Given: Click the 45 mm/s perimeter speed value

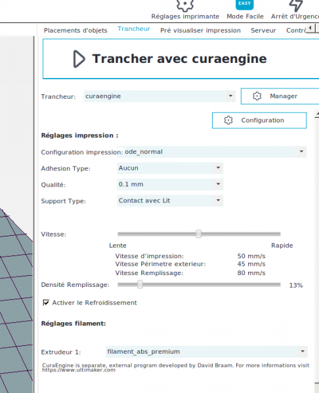Looking at the screenshot, I should click(x=251, y=264).
